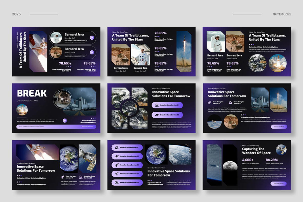The width and height of the screenshot is (303, 202).
Task: Click the Know Our Space Services 05 button
Action: (127, 182)
